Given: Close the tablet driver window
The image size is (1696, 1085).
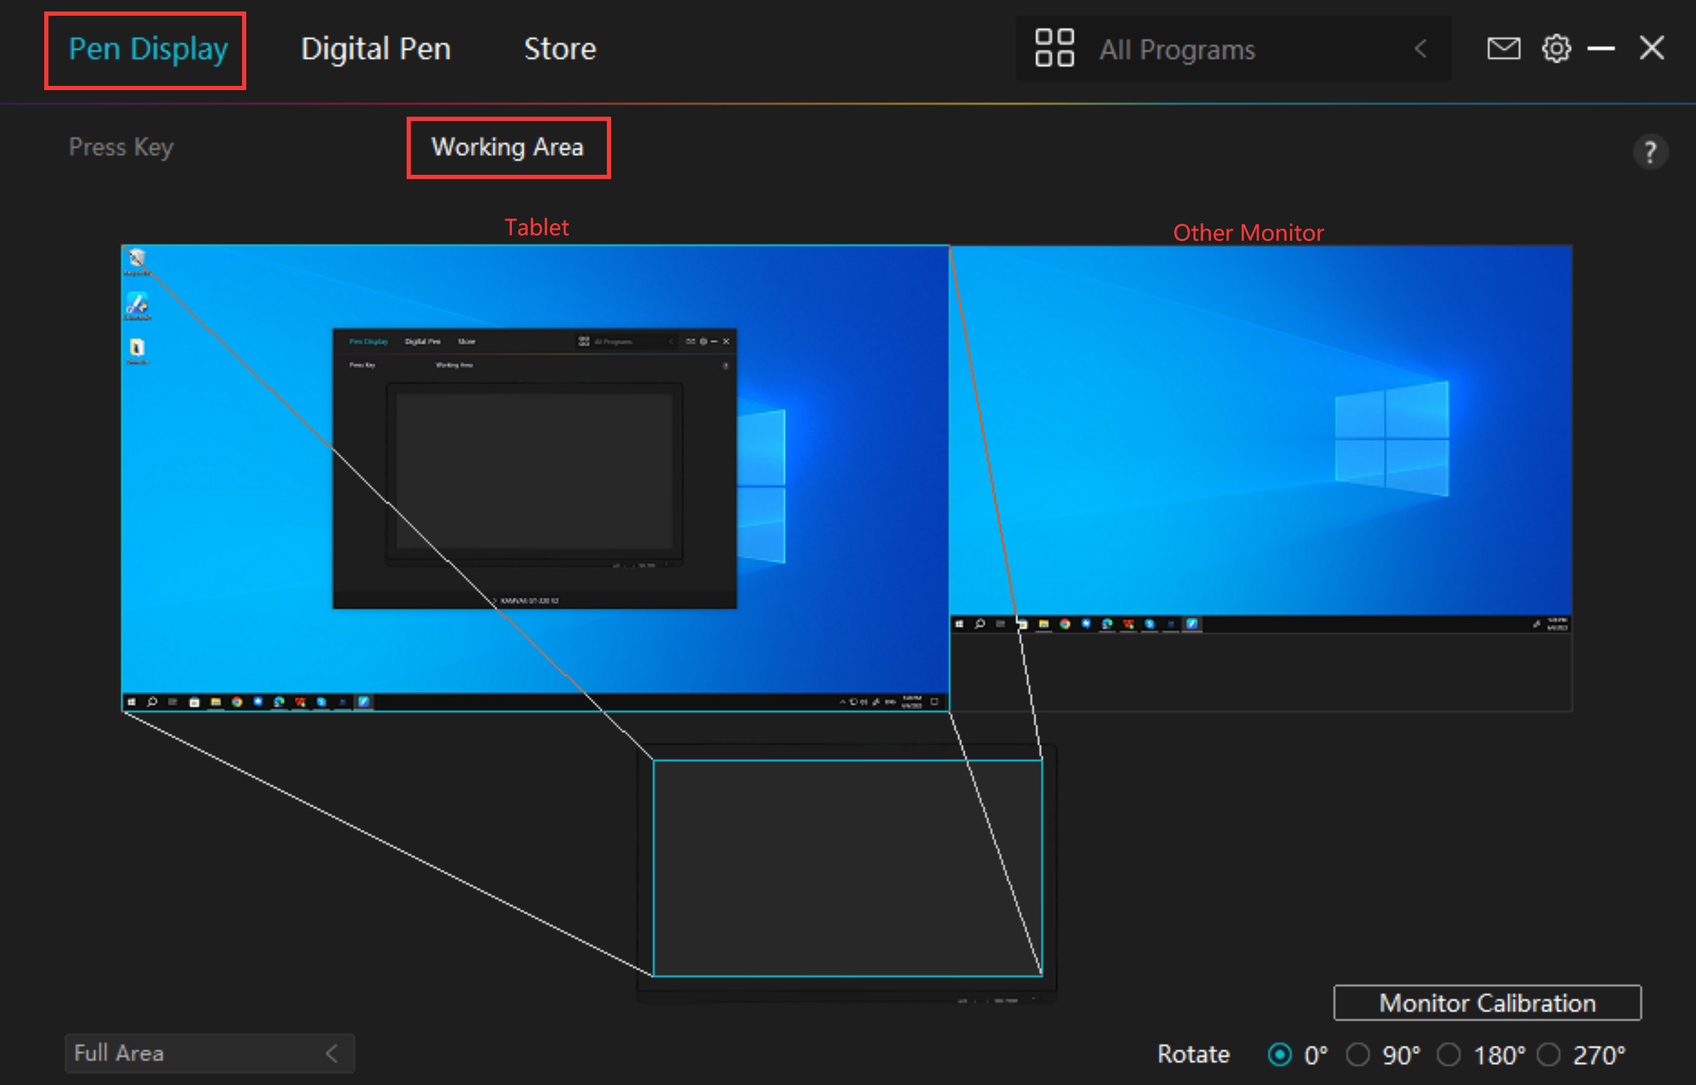Looking at the screenshot, I should (x=1652, y=48).
